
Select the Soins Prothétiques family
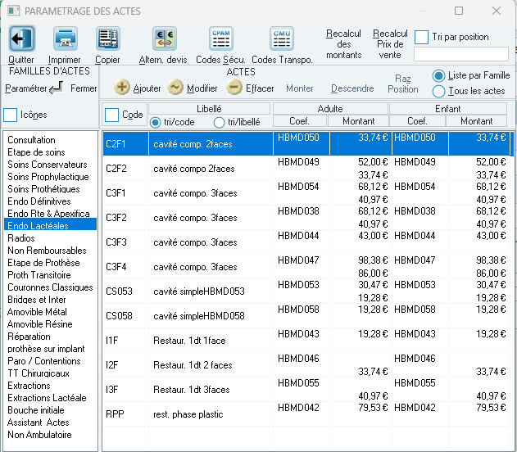click(x=51, y=189)
